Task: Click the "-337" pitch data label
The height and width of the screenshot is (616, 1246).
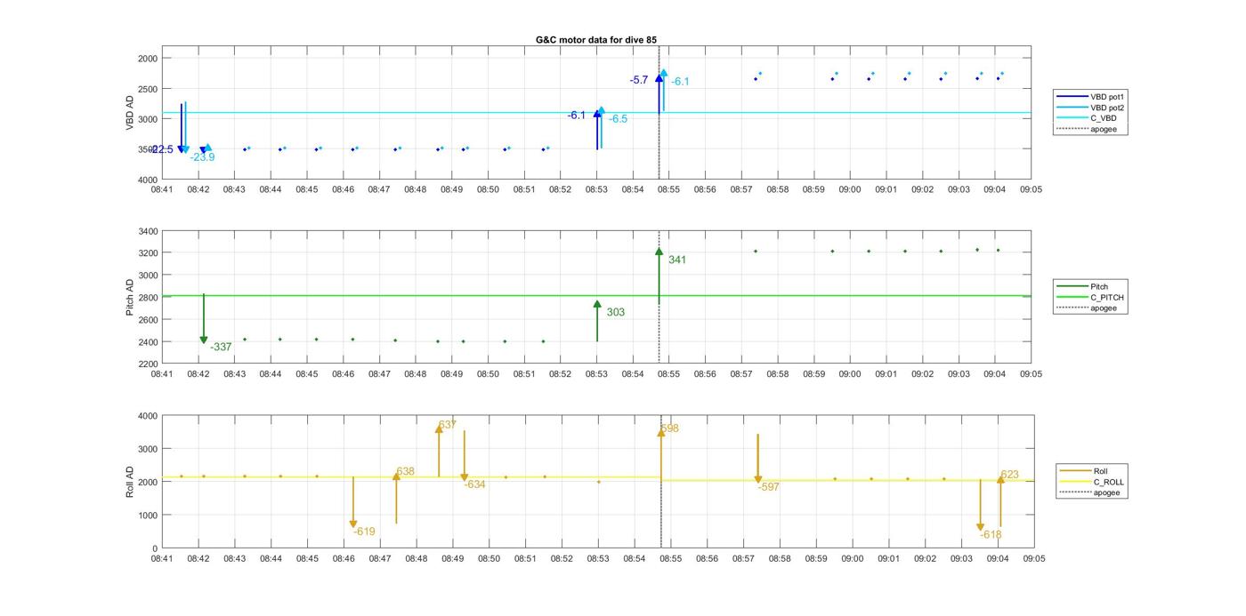Action: (221, 348)
